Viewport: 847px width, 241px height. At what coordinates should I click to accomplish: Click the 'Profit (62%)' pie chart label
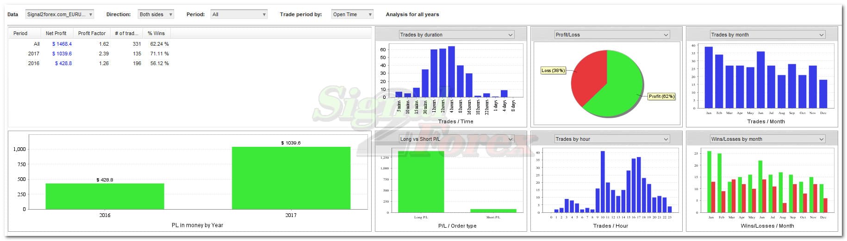[x=661, y=96]
